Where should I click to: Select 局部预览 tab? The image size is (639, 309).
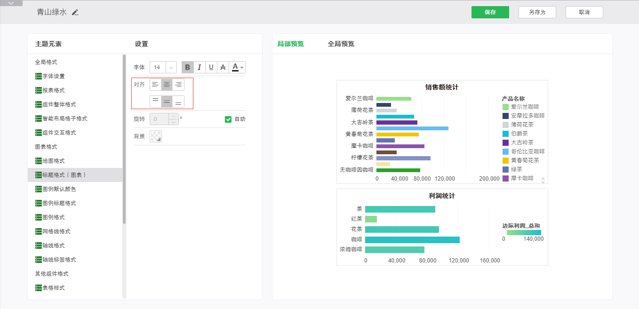[x=290, y=44]
